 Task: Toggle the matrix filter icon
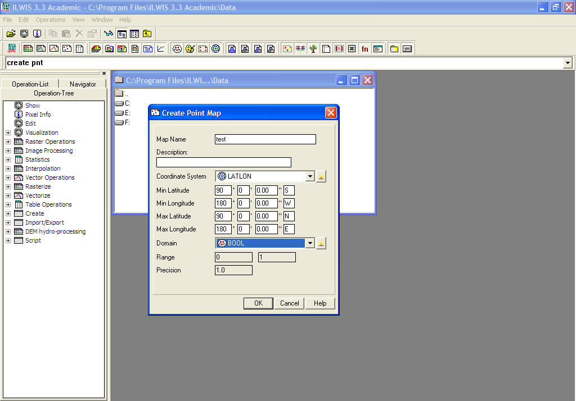tap(339, 48)
